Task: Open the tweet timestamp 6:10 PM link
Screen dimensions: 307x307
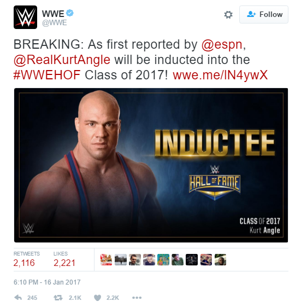Action: pyautogui.click(x=47, y=282)
